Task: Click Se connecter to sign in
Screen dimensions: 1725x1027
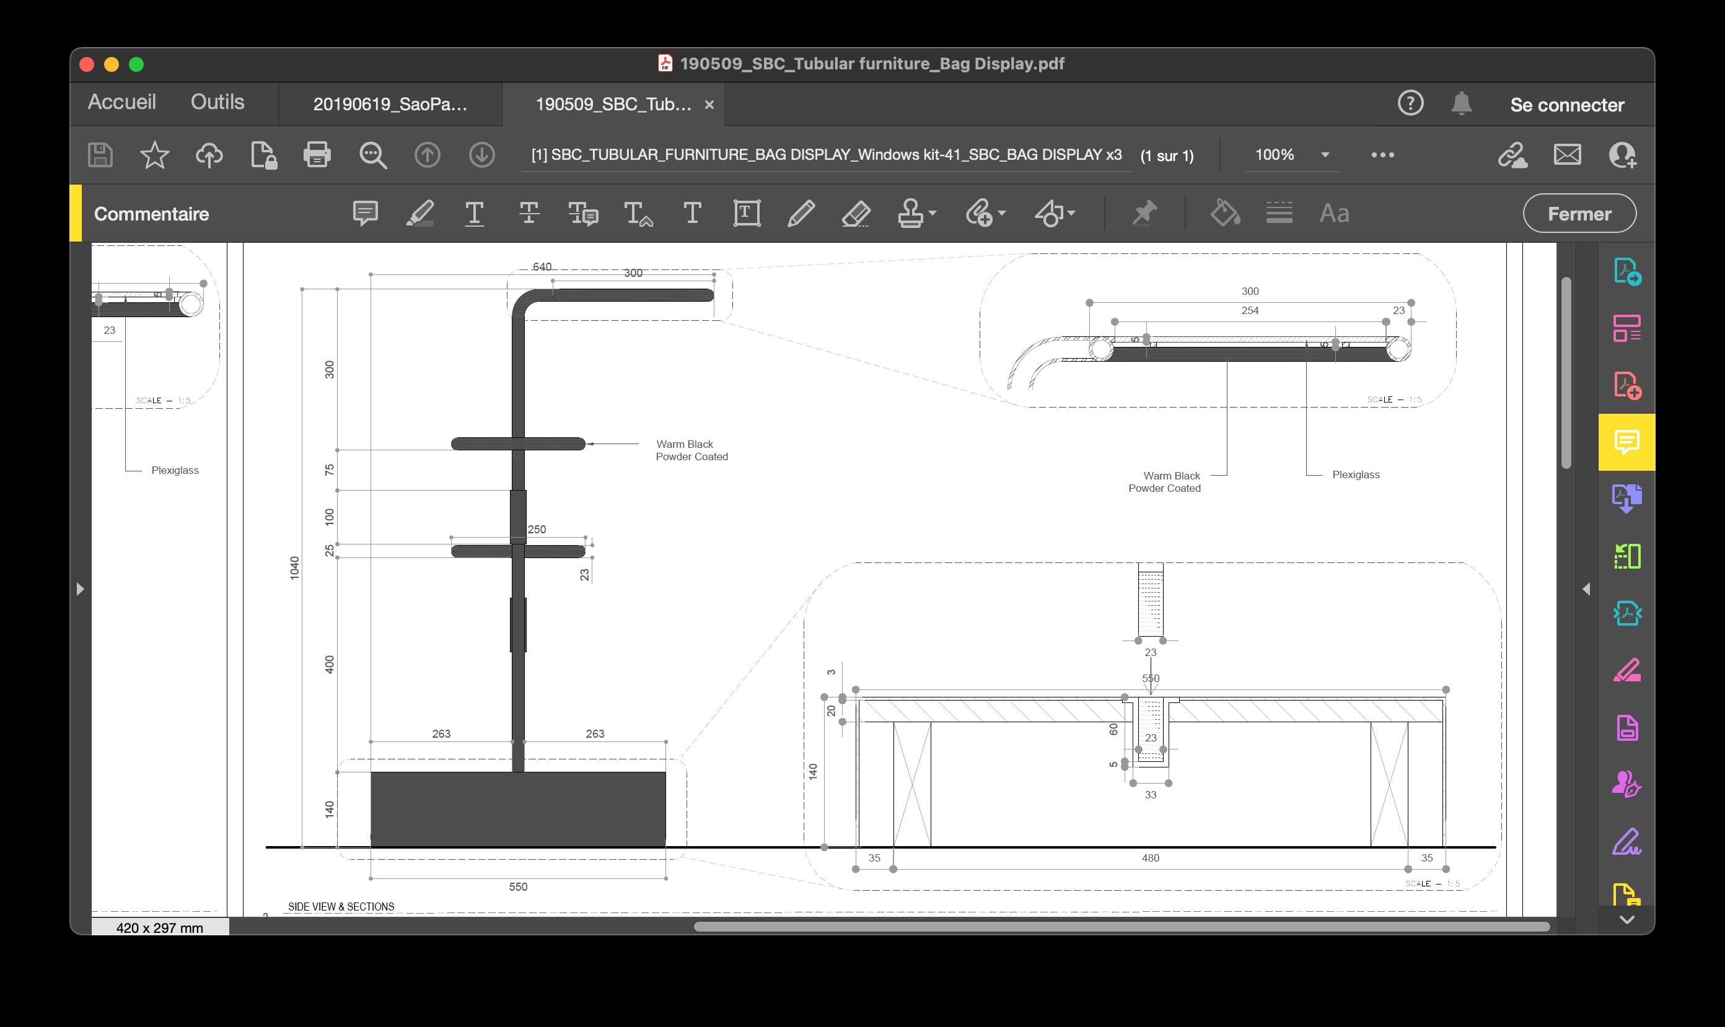Action: [1566, 105]
